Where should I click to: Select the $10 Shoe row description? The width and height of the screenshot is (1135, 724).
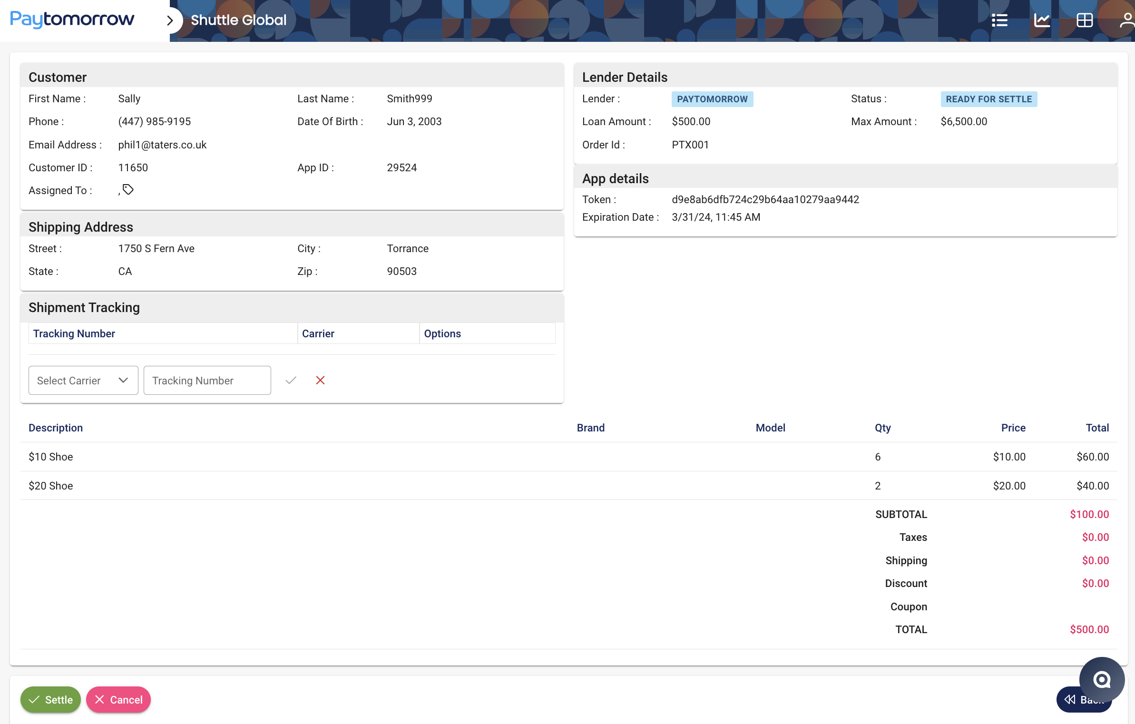(x=51, y=457)
